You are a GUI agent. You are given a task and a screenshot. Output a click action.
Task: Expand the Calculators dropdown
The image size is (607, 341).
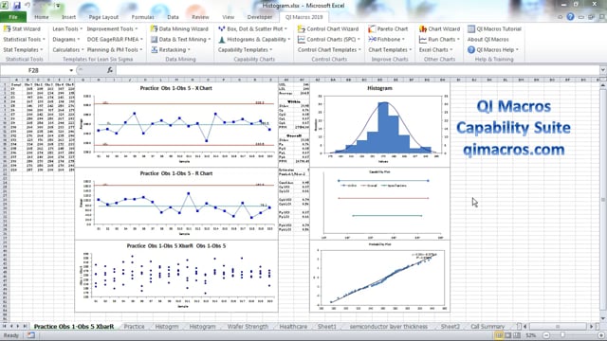[67, 50]
